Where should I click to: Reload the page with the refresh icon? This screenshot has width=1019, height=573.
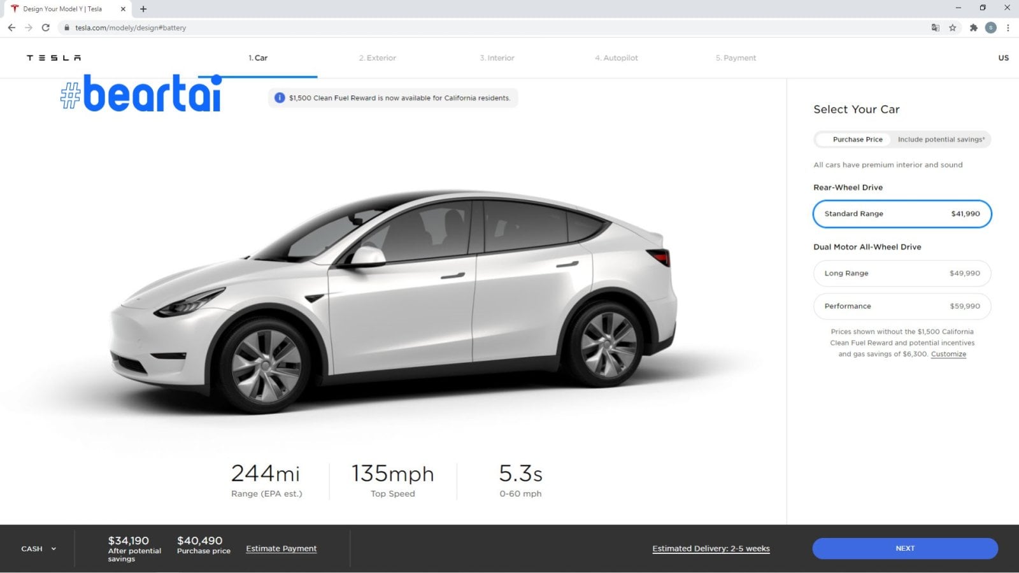(45, 27)
